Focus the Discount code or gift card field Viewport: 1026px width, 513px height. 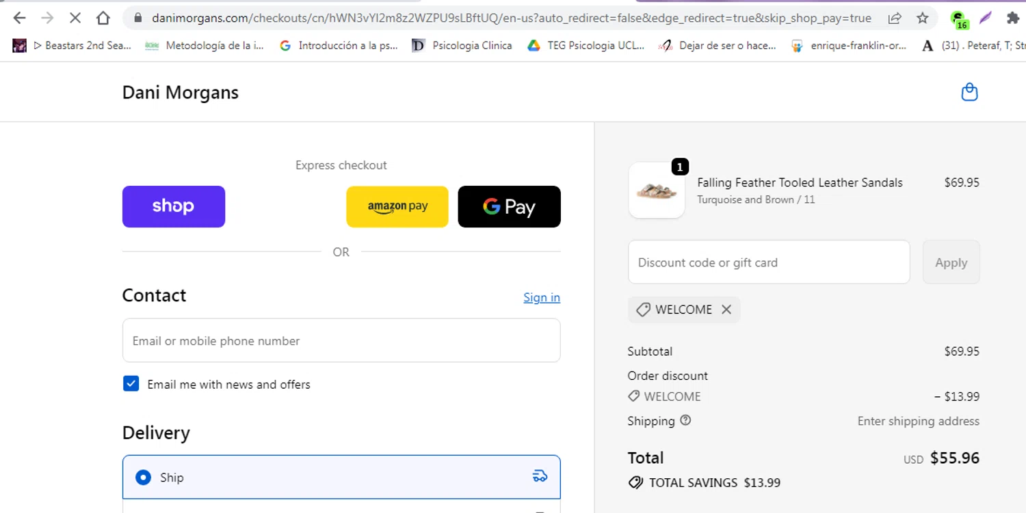(769, 262)
